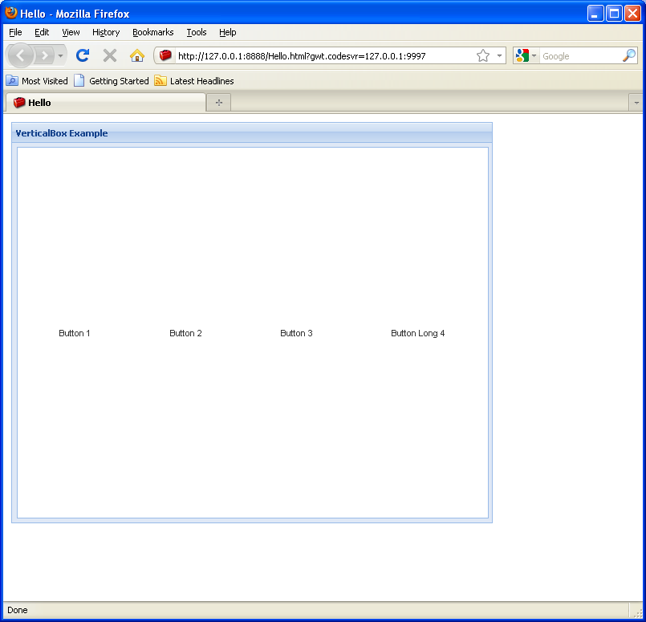646x622 pixels.
Task: Click the window resize grip in status bar
Action: [x=639, y=613]
